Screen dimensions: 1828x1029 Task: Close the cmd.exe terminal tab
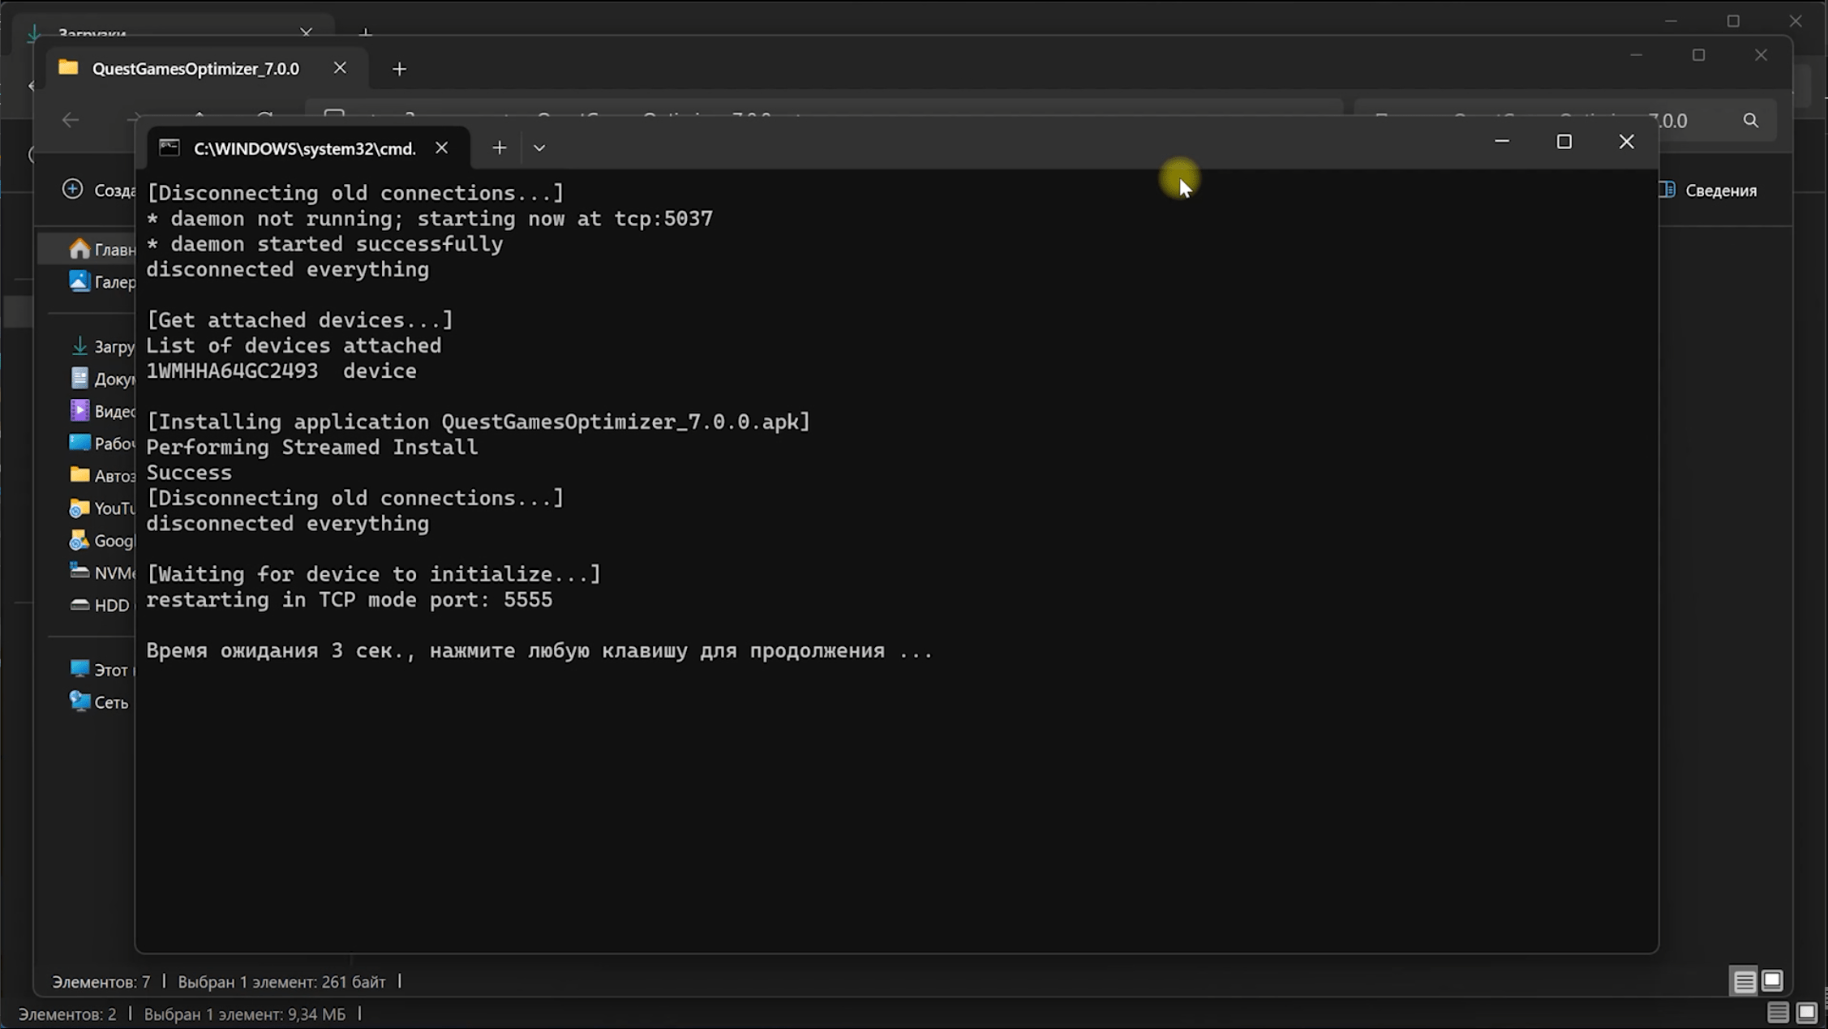point(441,148)
